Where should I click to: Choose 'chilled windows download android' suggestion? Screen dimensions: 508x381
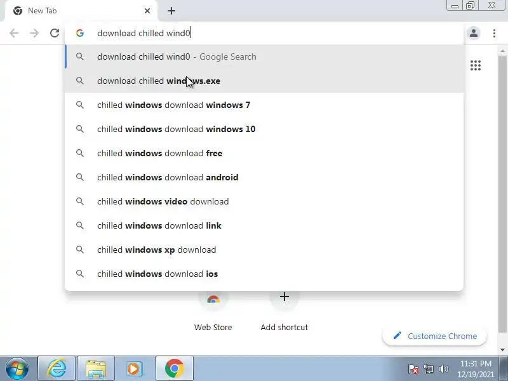tap(264, 177)
